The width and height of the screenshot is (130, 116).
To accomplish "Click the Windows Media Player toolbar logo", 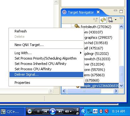I will [30, 111].
